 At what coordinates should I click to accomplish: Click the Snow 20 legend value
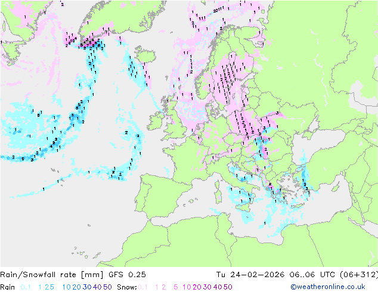(197, 287)
